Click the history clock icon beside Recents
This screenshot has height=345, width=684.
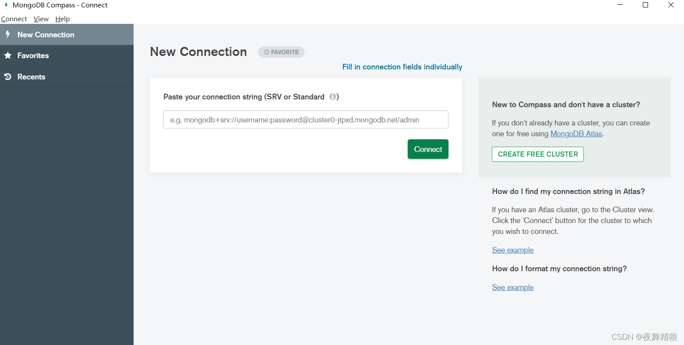pos(8,77)
